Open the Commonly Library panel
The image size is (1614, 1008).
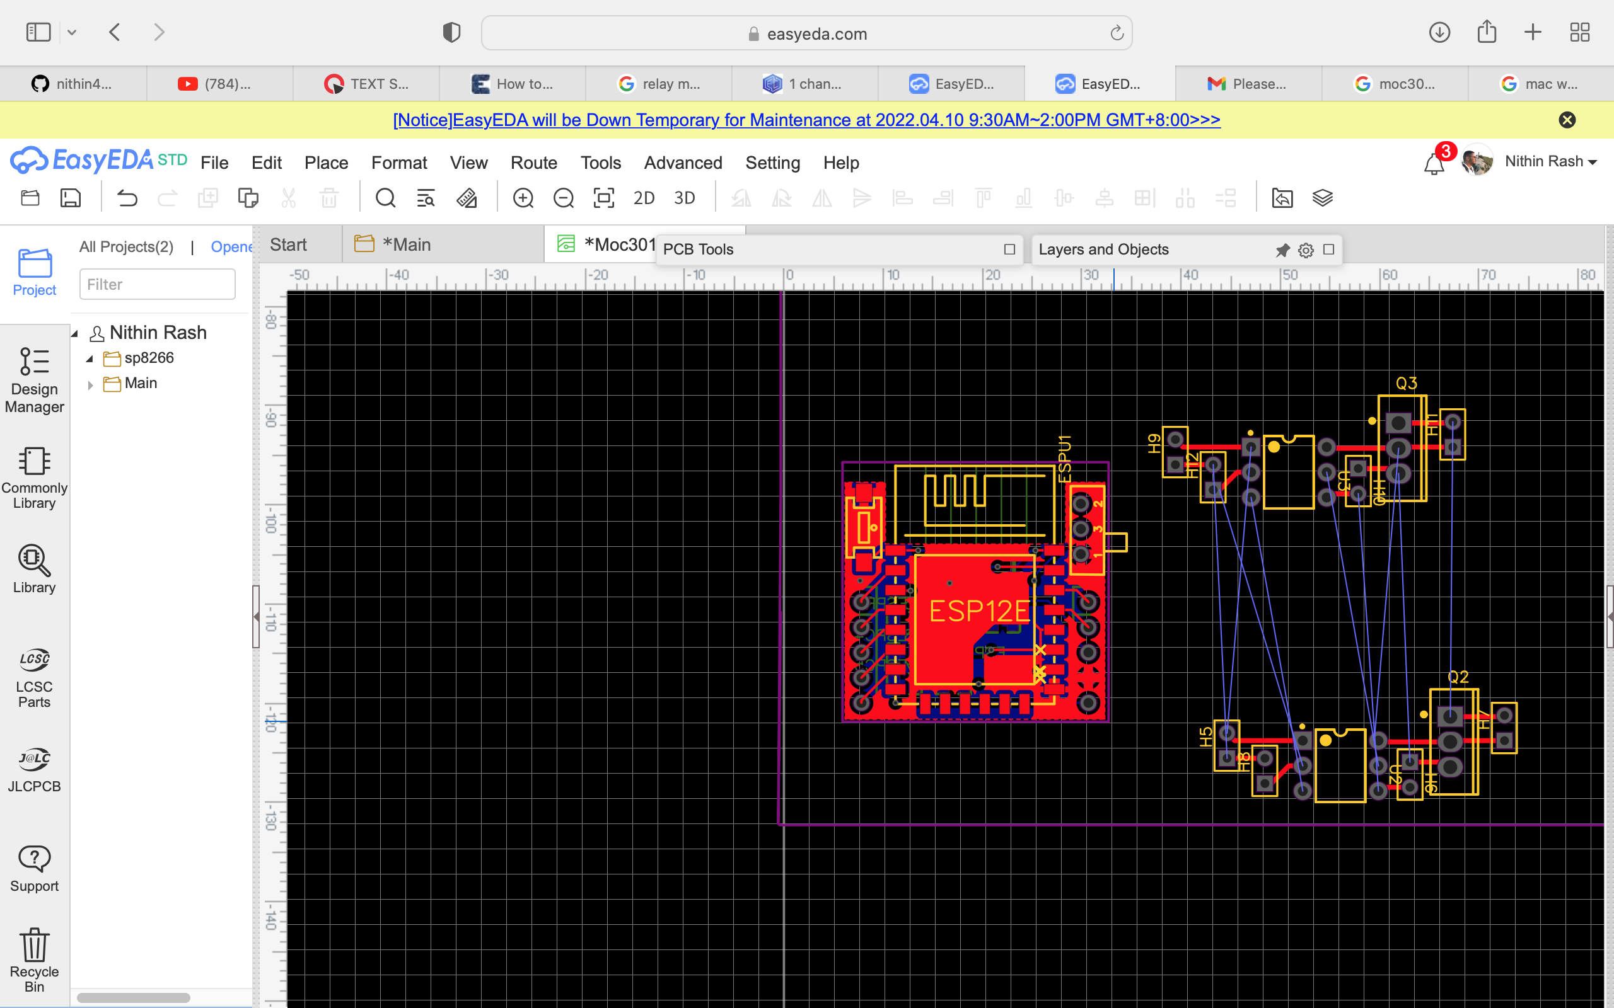tap(34, 478)
